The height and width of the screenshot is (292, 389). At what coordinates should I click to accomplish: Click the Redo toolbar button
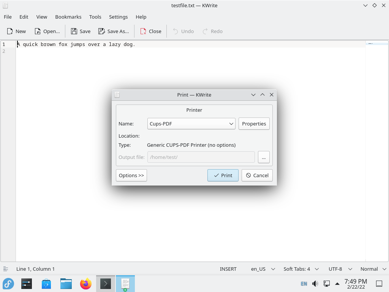[x=212, y=31]
